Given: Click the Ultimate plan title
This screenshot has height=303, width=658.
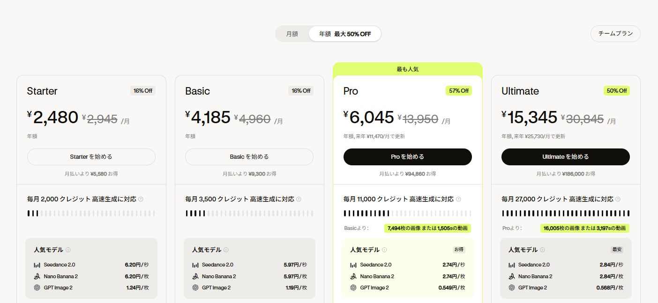Looking at the screenshot, I should 520,91.
